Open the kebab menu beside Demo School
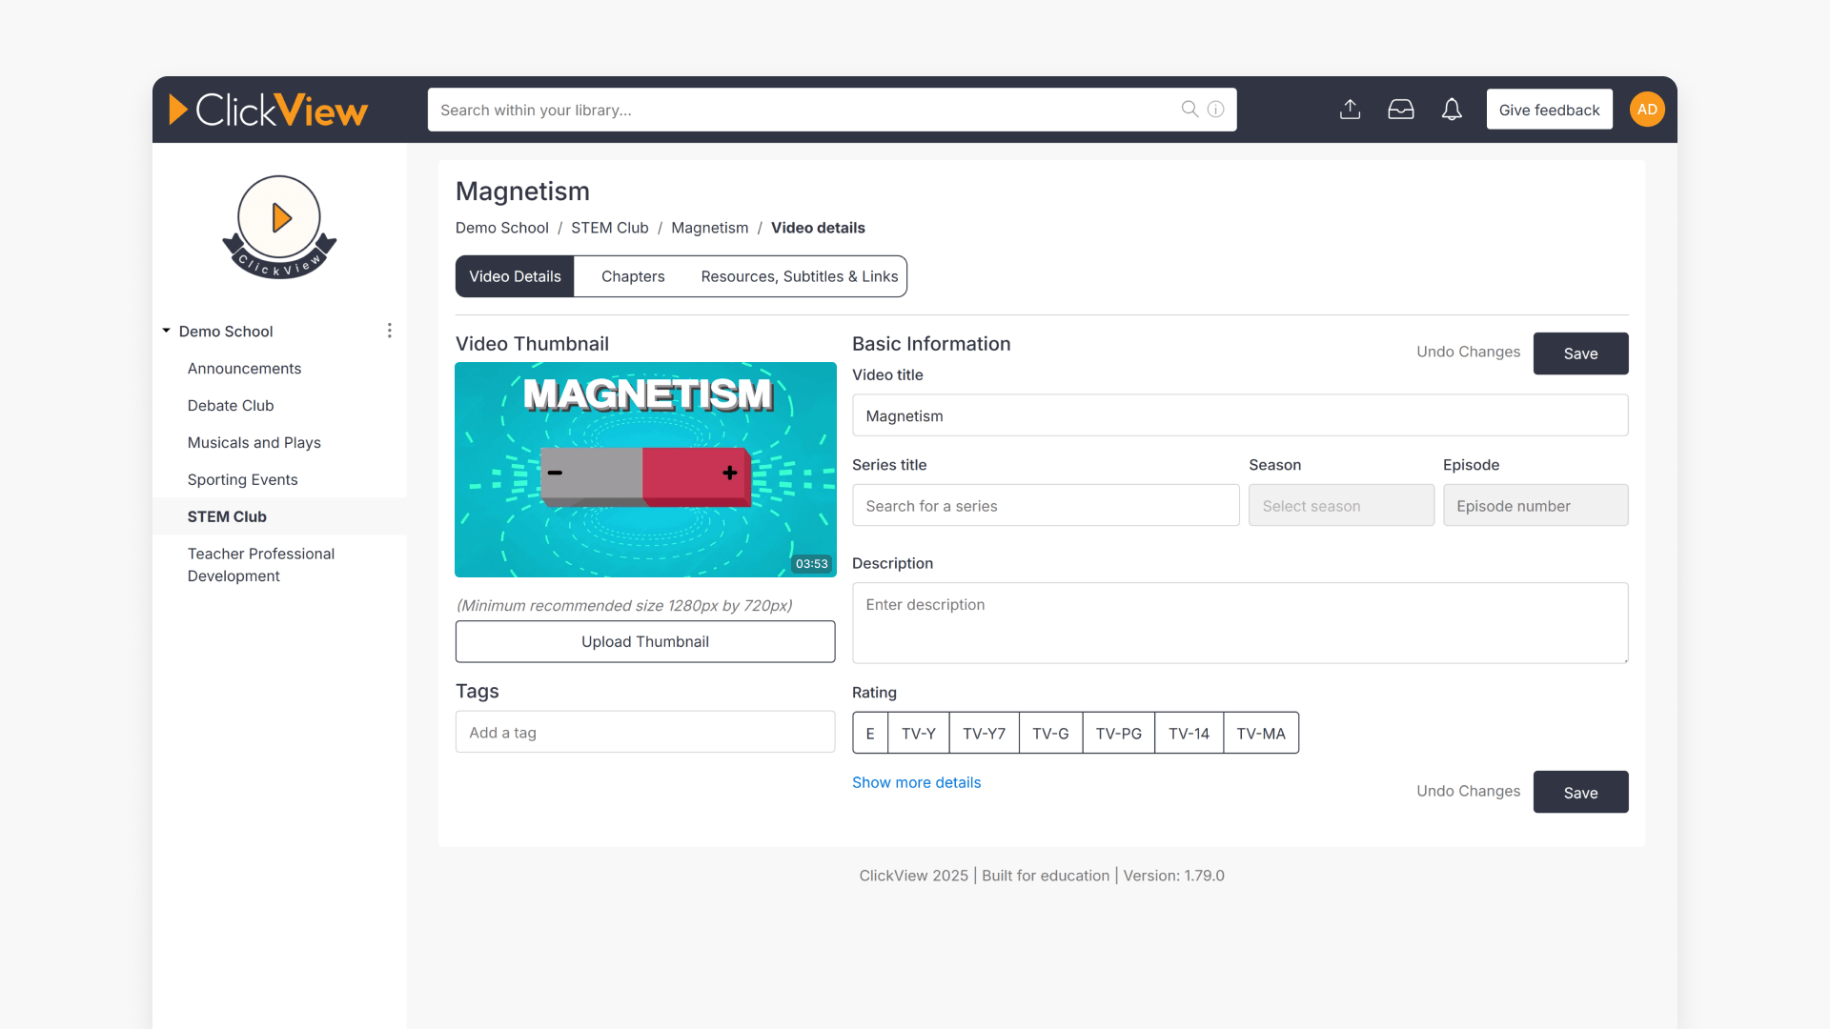The image size is (1830, 1029). 390,330
